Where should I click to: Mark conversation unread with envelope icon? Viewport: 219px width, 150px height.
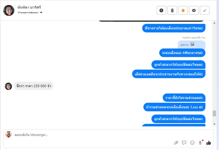[x=194, y=10]
